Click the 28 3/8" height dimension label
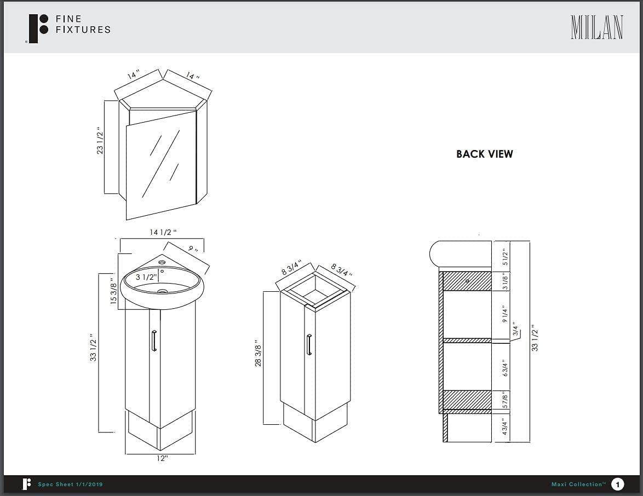This screenshot has height=496, width=643. pyautogui.click(x=258, y=353)
